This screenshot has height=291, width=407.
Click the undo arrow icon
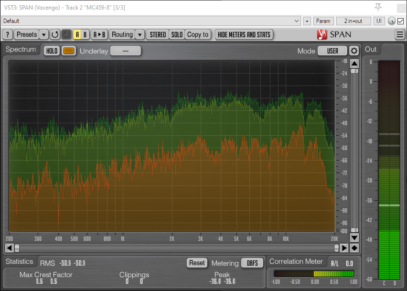coord(55,34)
